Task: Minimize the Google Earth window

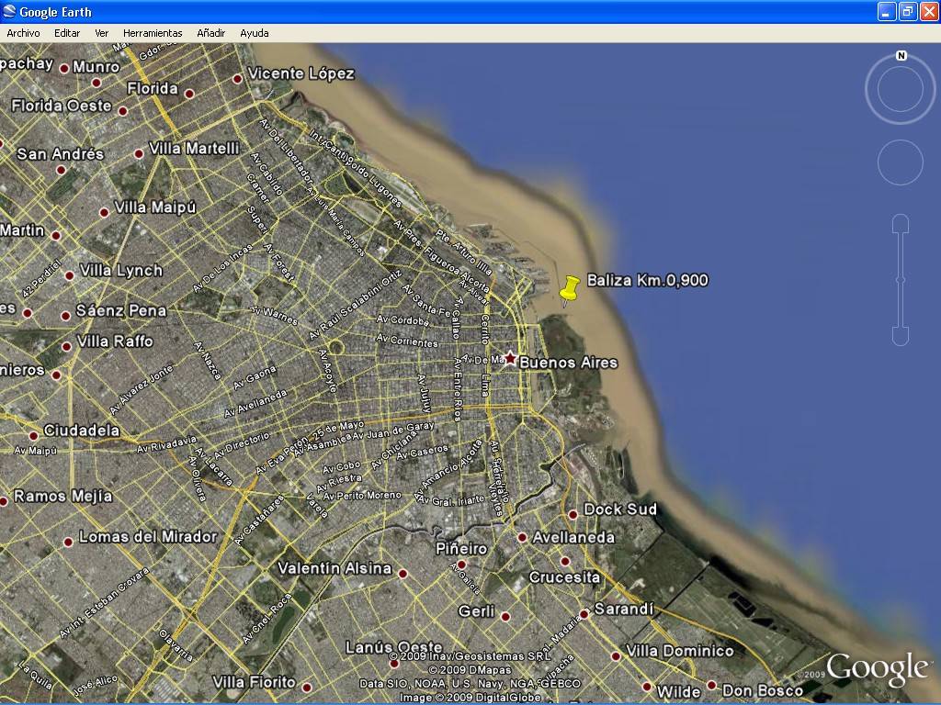Action: pos(887,11)
